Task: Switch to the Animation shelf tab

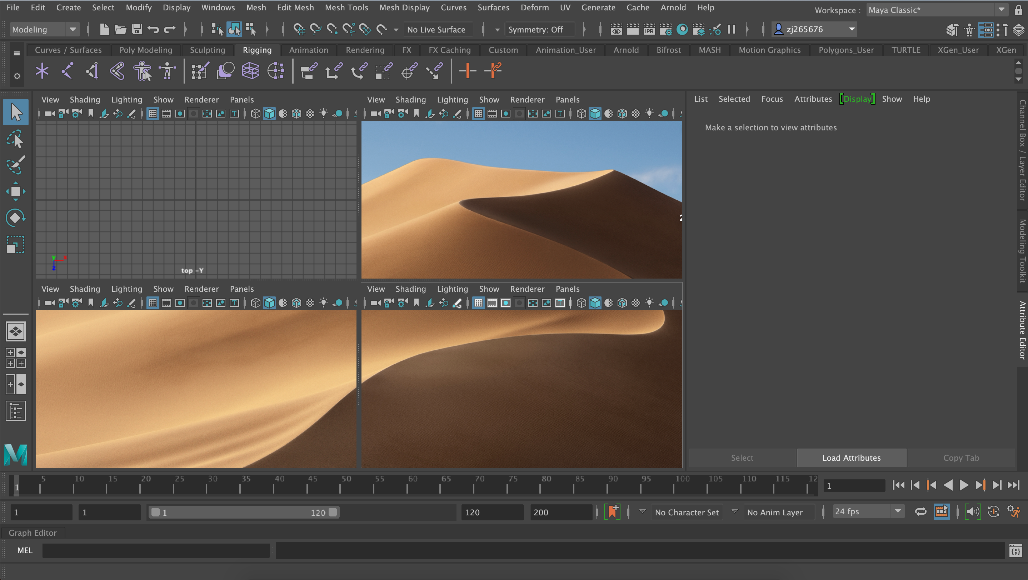Action: (309, 50)
